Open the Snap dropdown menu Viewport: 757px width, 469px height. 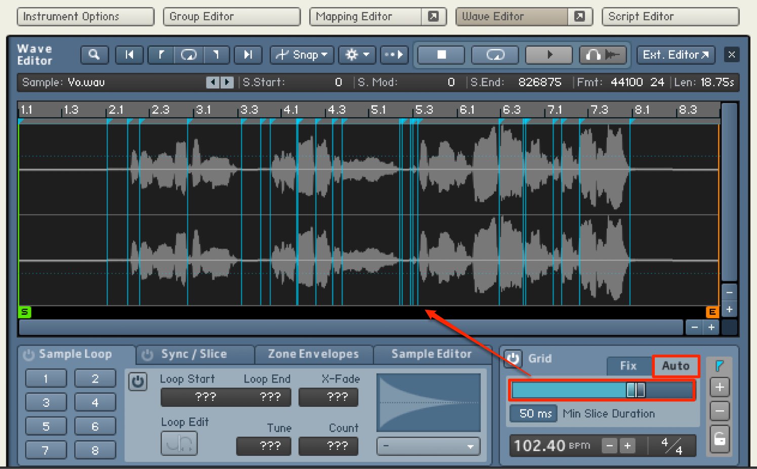click(302, 55)
